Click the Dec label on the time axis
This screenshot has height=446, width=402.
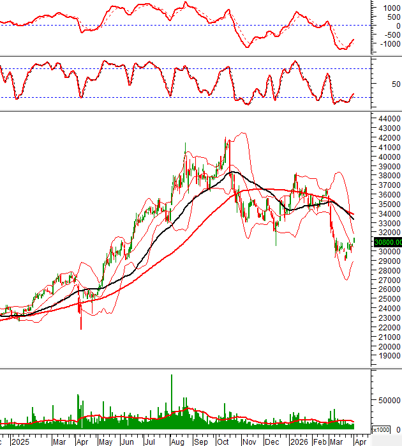click(271, 441)
